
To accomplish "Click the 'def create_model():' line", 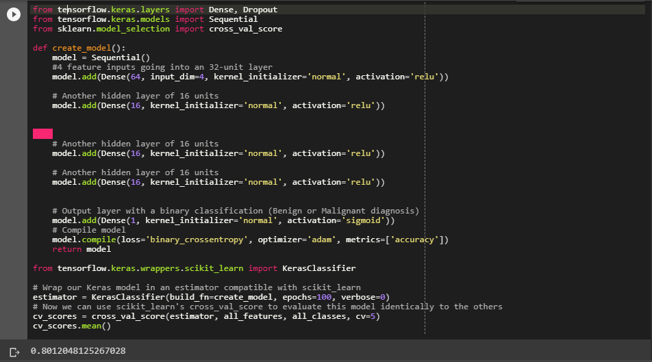I will click(x=79, y=48).
